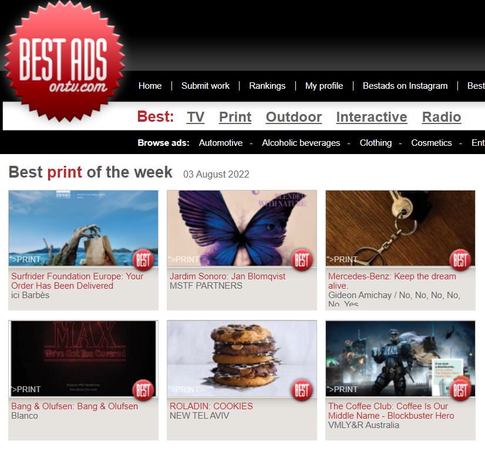This screenshot has width=485, height=451.
Task: Click BEST badge on Bang & Olufsen ad
Action: (x=143, y=390)
